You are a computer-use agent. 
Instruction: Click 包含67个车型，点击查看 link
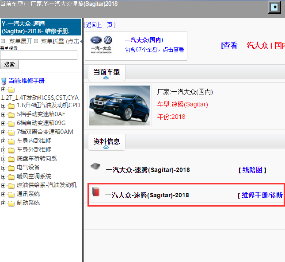point(154,50)
